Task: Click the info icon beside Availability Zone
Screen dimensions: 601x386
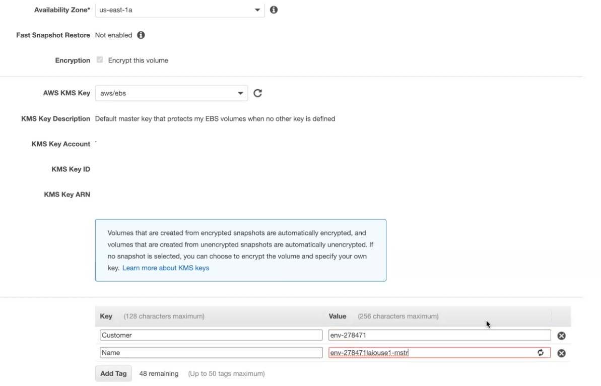Action: pyautogui.click(x=274, y=10)
